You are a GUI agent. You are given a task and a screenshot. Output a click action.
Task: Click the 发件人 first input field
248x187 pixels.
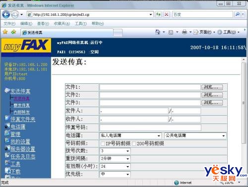[134, 111]
